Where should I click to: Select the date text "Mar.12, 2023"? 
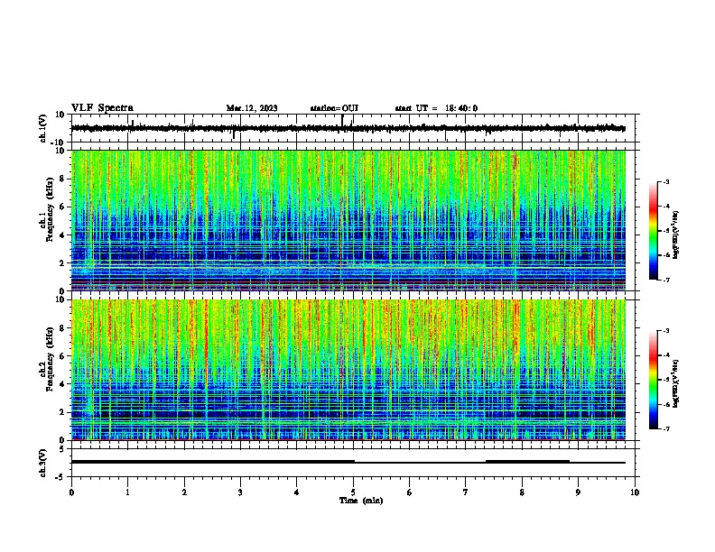point(252,108)
